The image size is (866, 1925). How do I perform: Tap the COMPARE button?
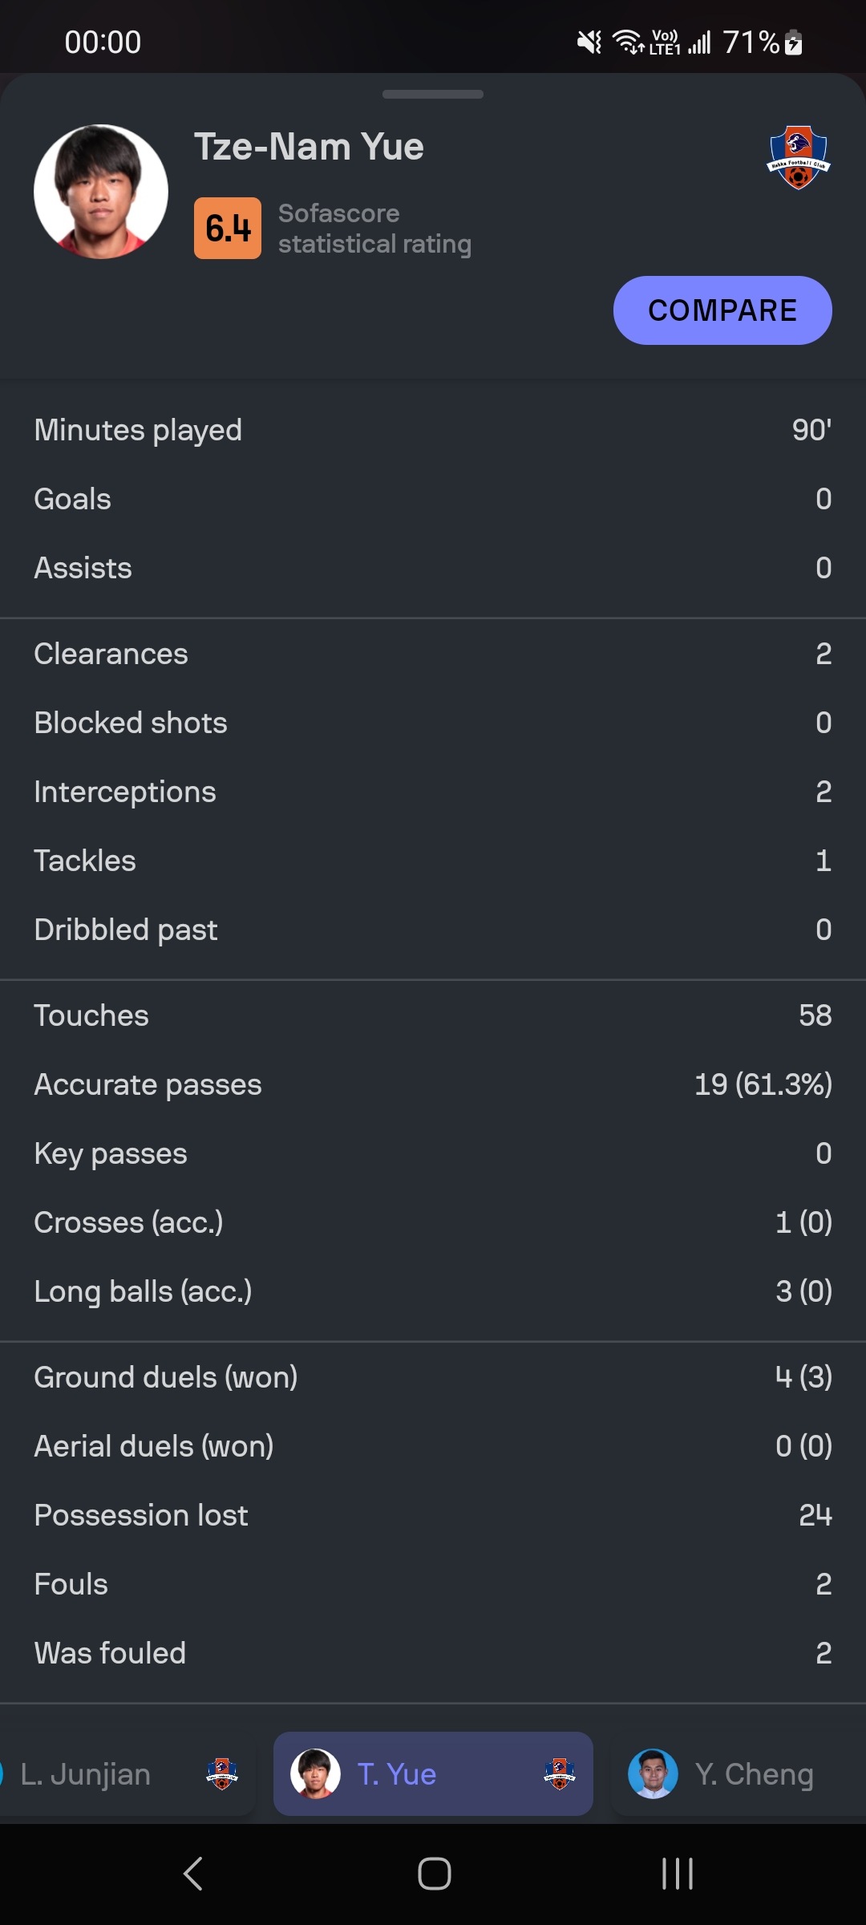click(x=722, y=310)
